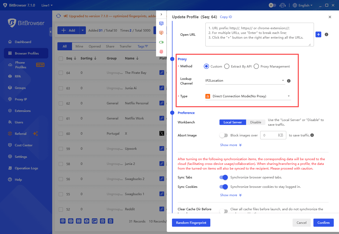Click the Cancel button
This screenshot has width=339, height=234.
(301, 223)
